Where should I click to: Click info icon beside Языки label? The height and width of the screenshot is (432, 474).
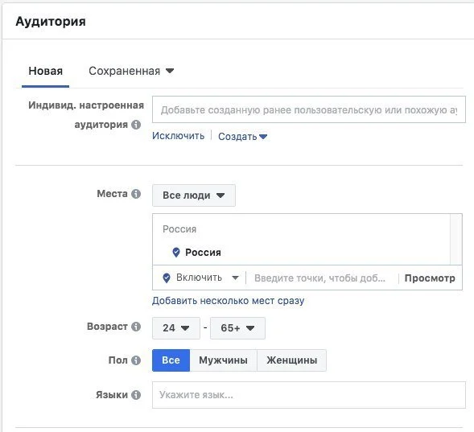[136, 395]
